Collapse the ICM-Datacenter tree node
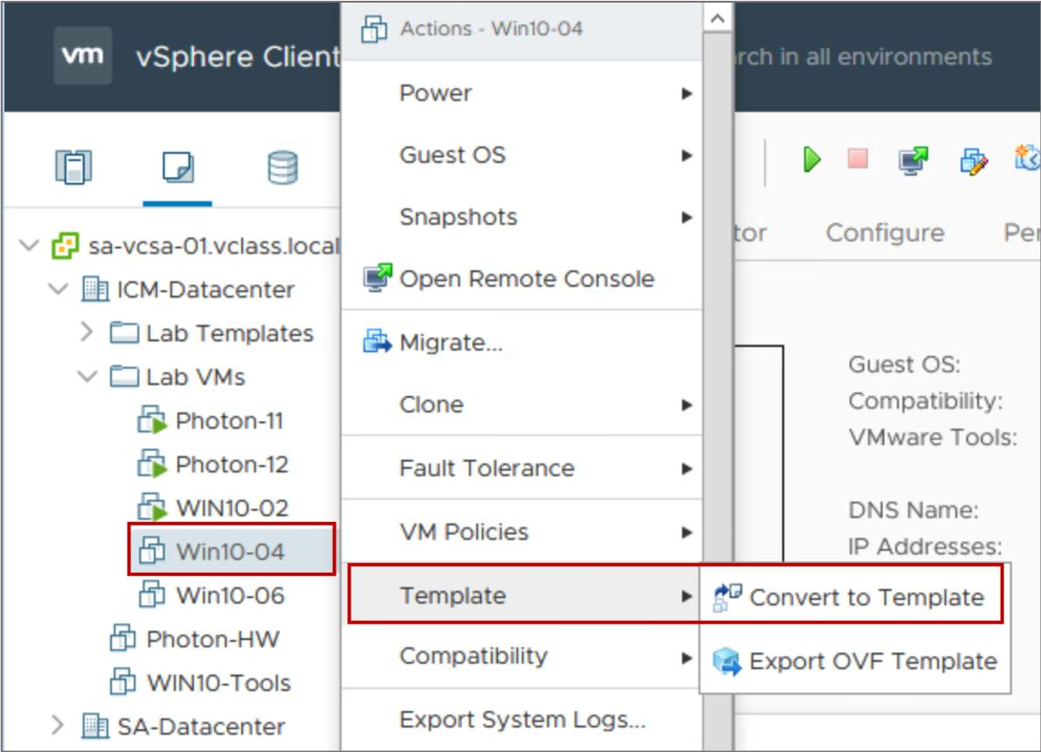Screen dimensions: 1041x752 coord(59,289)
